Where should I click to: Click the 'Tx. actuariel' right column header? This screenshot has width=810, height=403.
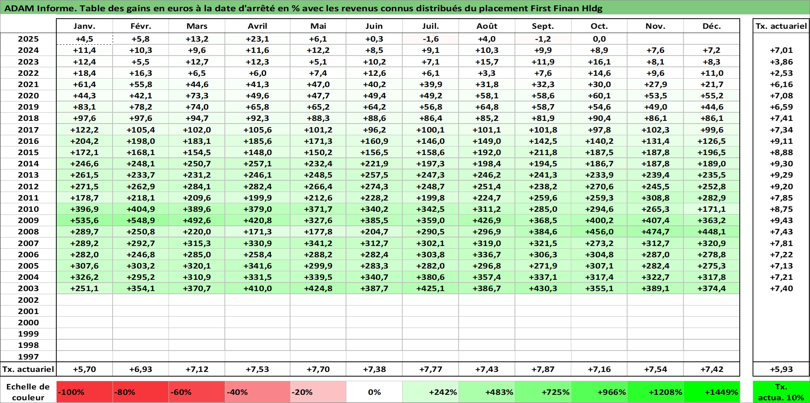(x=781, y=26)
